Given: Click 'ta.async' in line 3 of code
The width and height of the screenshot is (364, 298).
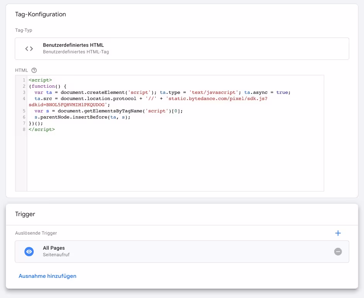Looking at the screenshot, I should [x=256, y=92].
